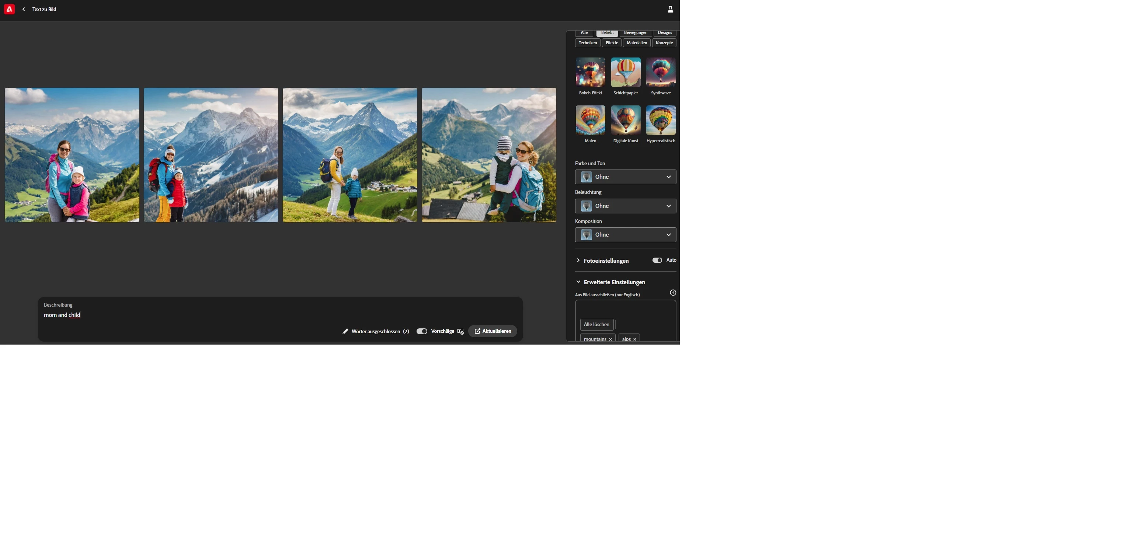This screenshot has width=1145, height=534.
Task: Click the Aktualisieren button
Action: [493, 331]
